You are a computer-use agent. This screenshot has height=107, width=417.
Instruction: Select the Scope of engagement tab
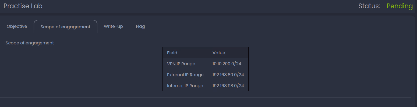[65, 27]
